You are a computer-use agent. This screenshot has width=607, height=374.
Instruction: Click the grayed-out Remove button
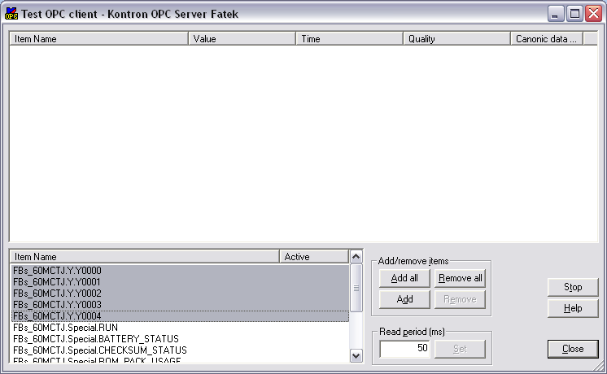tap(460, 299)
